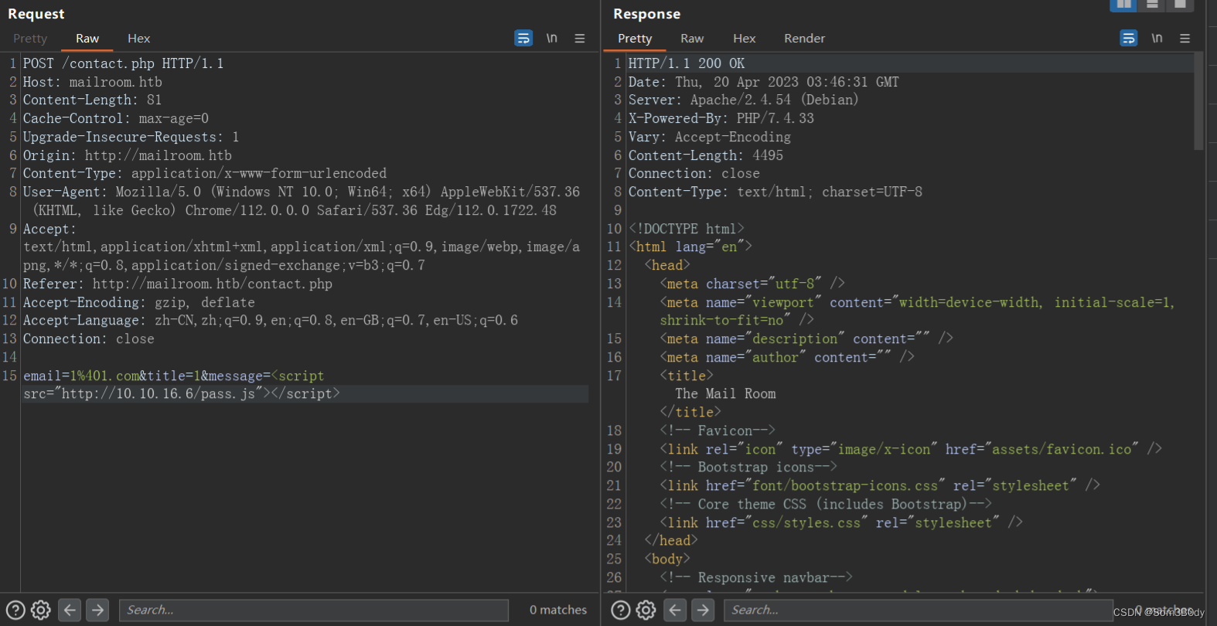
Task: Click the 'Host: mailroom.htb' header line
Action: click(x=93, y=82)
